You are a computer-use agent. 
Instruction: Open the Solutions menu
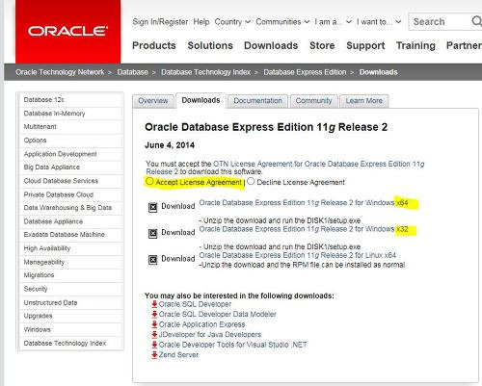pos(210,45)
